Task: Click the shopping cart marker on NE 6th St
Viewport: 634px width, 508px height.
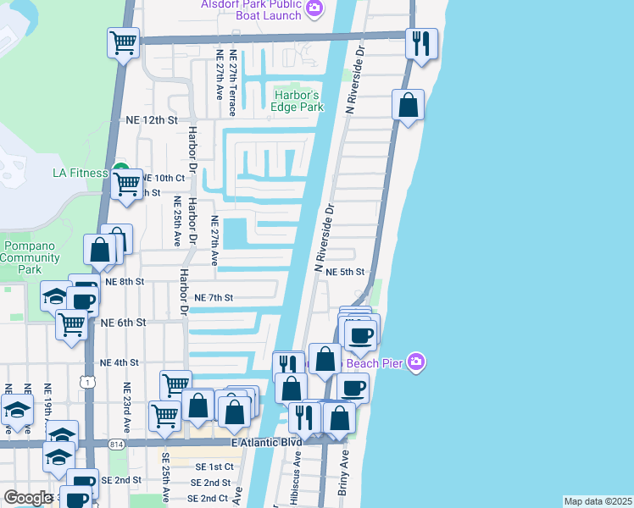Action: (x=72, y=323)
